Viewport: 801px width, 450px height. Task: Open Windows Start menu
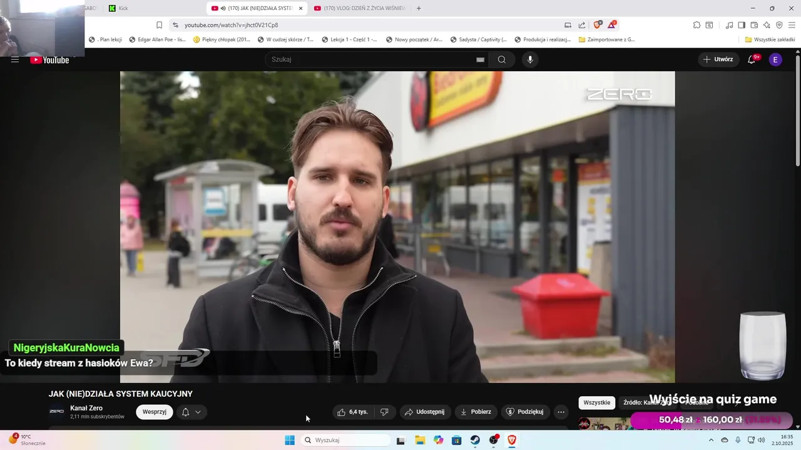(x=290, y=440)
